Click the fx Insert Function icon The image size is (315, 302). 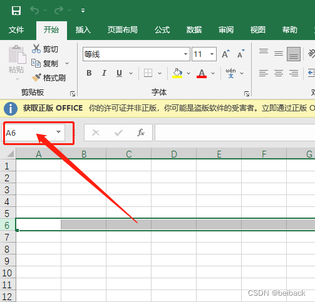tap(141, 133)
